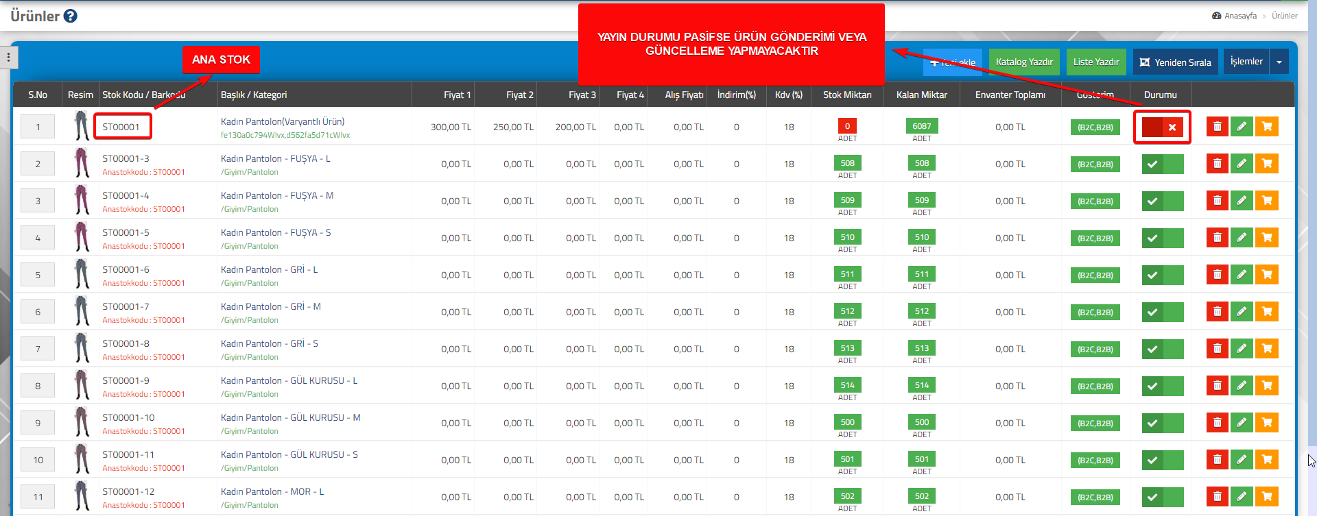This screenshot has height=516, width=1317.
Task: Sort by Fiyat 1 column header
Action: coord(457,95)
